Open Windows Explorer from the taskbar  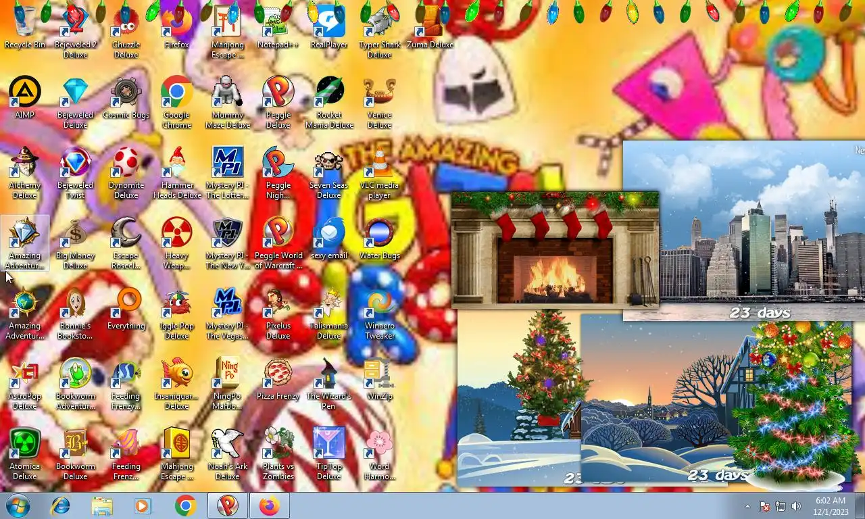tap(102, 505)
